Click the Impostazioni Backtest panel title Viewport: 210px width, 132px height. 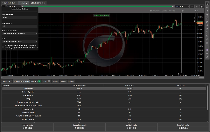tap(20, 9)
